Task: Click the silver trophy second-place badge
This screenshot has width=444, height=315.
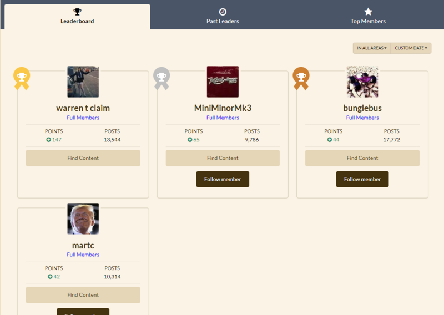Action: (x=162, y=76)
